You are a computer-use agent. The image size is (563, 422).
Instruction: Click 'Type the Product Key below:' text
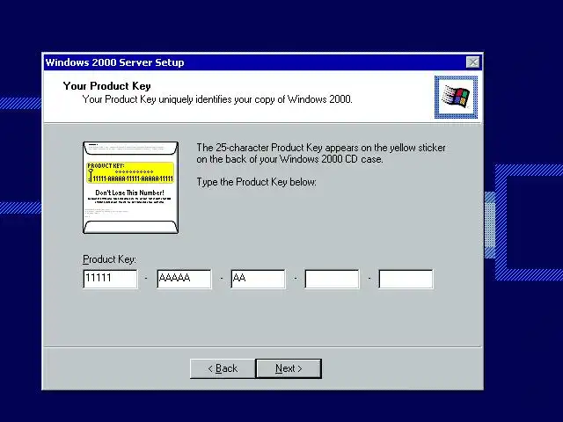(x=256, y=182)
